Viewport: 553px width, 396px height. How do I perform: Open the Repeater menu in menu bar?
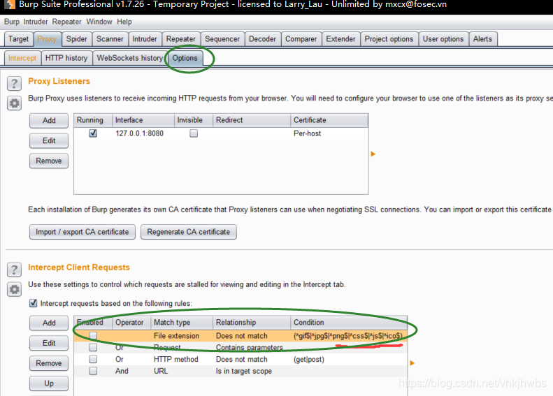66,22
